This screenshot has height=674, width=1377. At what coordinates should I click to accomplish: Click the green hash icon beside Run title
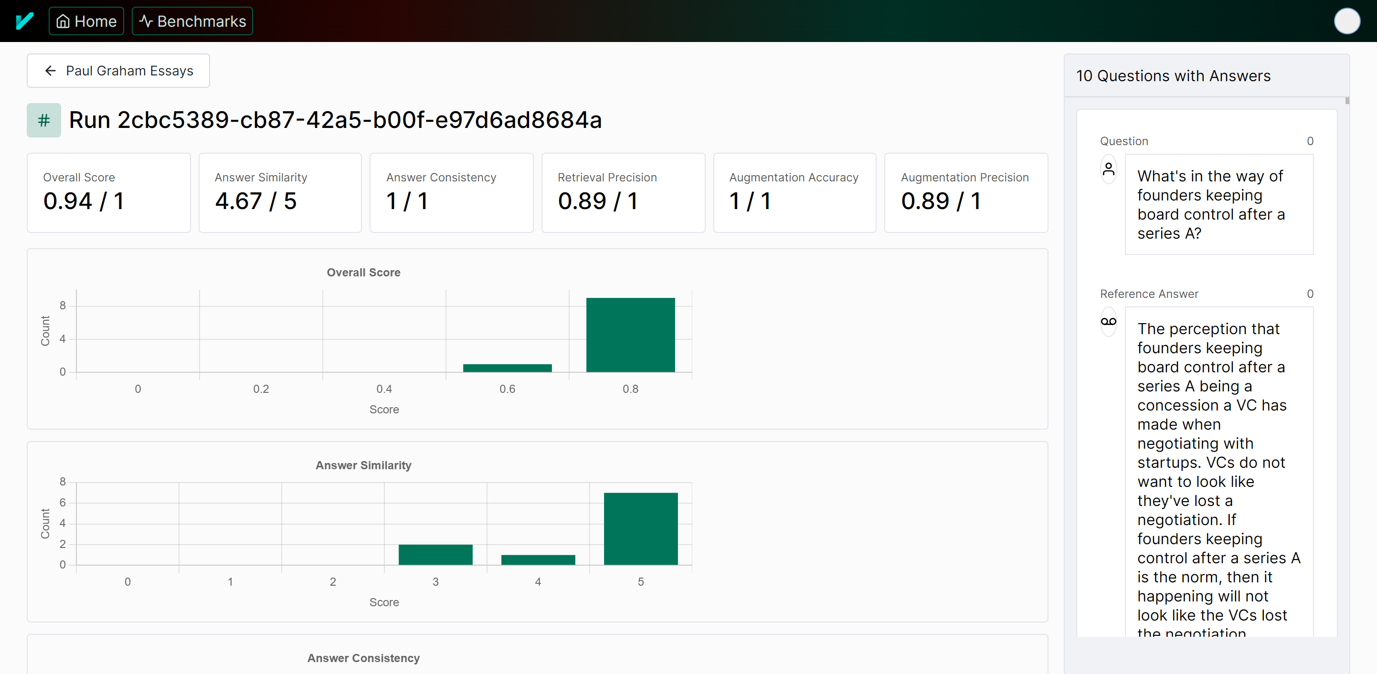coord(44,120)
